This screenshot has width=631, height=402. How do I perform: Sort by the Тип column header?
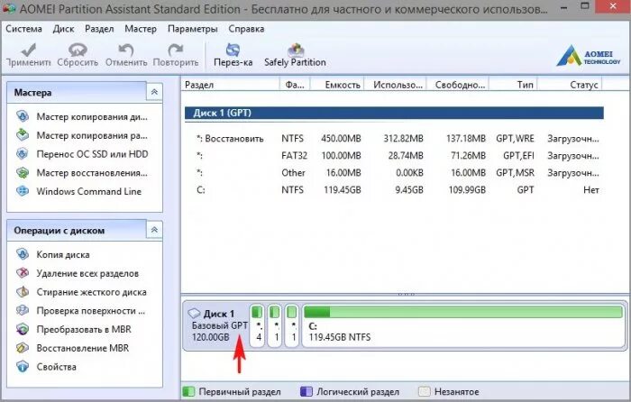pos(514,85)
